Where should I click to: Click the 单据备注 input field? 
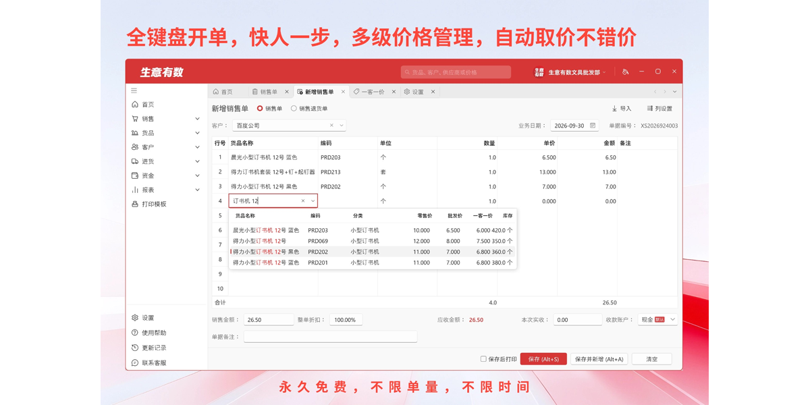[330, 337]
